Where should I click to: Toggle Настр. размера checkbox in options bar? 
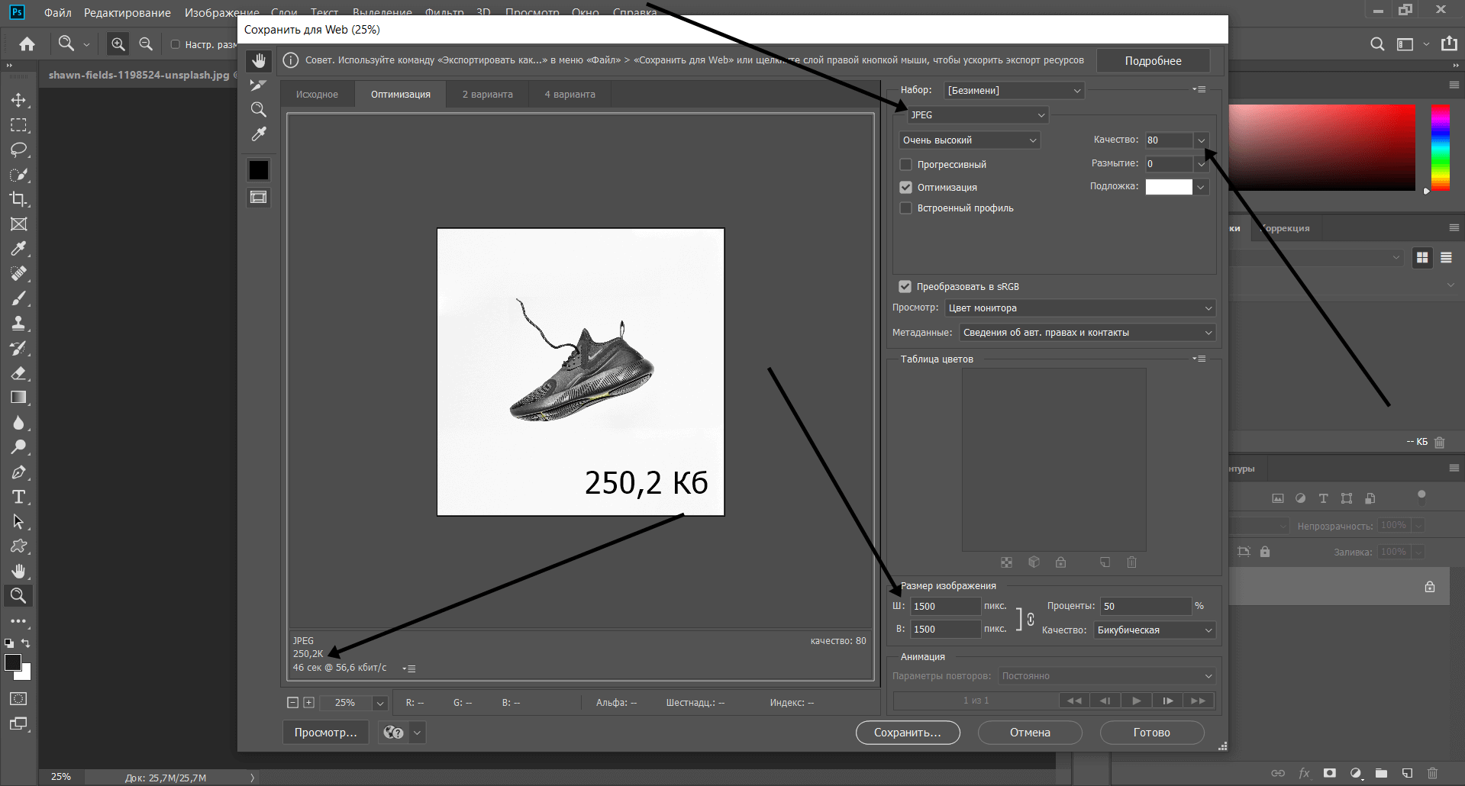[176, 44]
